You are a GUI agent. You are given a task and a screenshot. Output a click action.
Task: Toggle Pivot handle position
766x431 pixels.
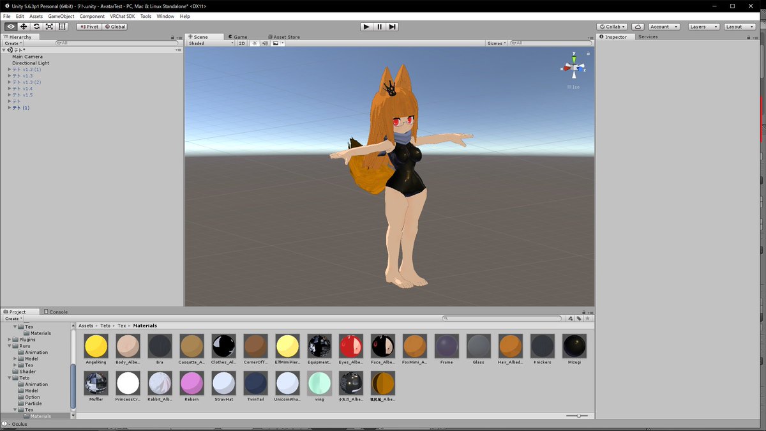89,27
